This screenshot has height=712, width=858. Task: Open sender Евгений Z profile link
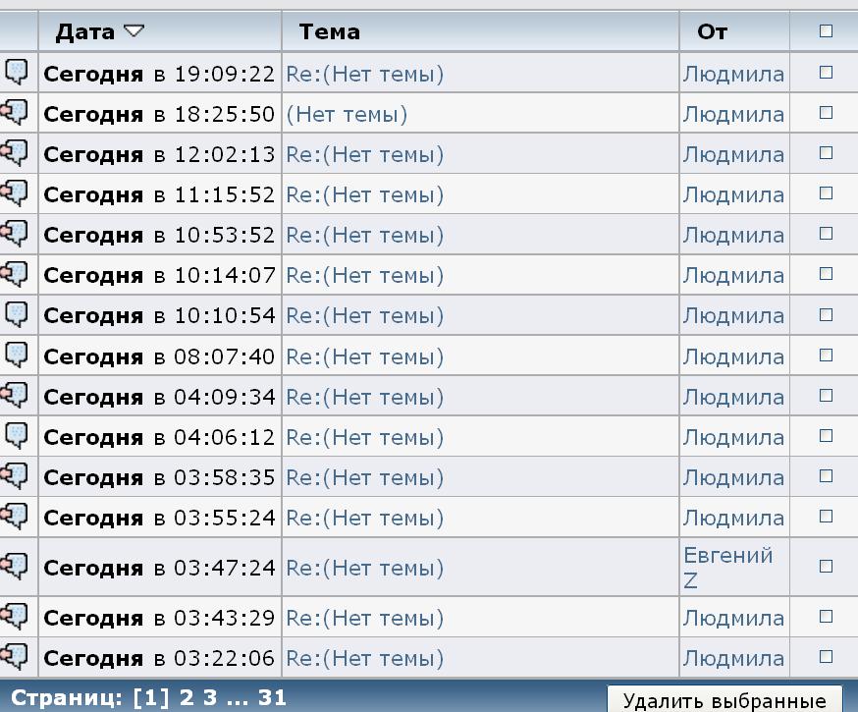click(x=727, y=568)
